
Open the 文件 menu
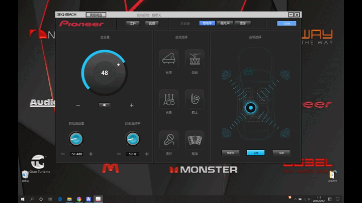tap(133, 24)
